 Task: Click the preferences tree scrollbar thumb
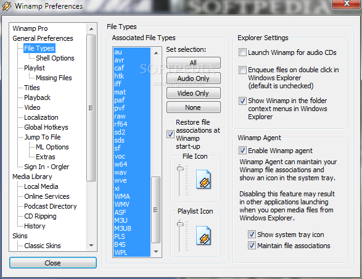click(x=91, y=108)
